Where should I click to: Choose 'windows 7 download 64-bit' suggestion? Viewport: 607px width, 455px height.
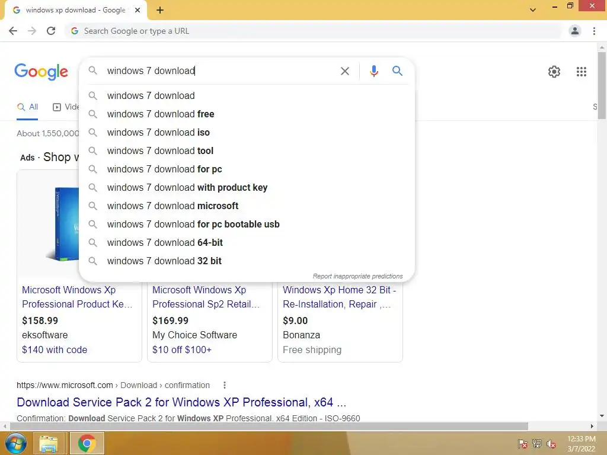[x=247, y=242]
